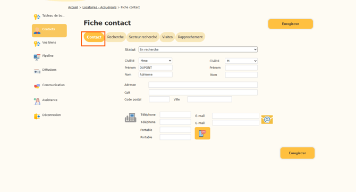This screenshot has width=356, height=192.
Task: Switch to the Visites tab
Action: coord(167,37)
